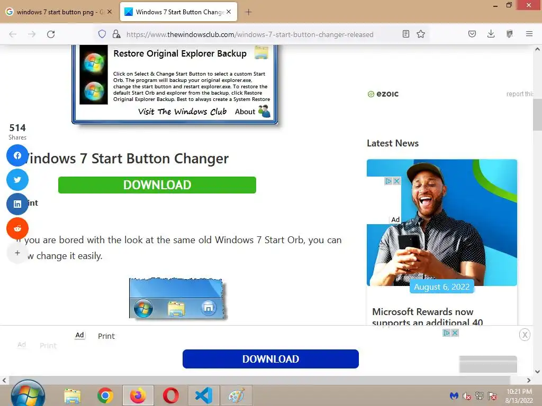Click the vertical scrollbar thumb
Screen dimensions: 542x406
tap(538, 115)
